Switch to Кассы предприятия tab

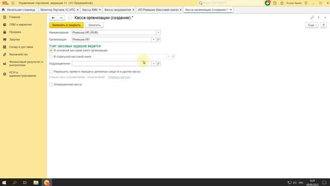118,10
